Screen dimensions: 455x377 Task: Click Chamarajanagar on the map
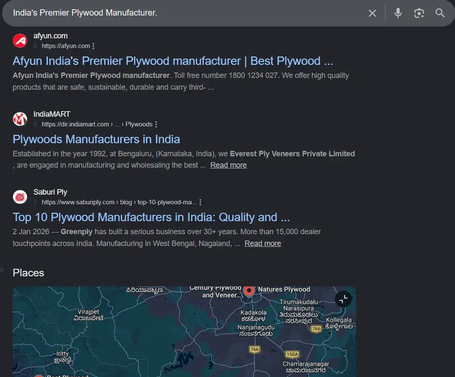pos(306,367)
